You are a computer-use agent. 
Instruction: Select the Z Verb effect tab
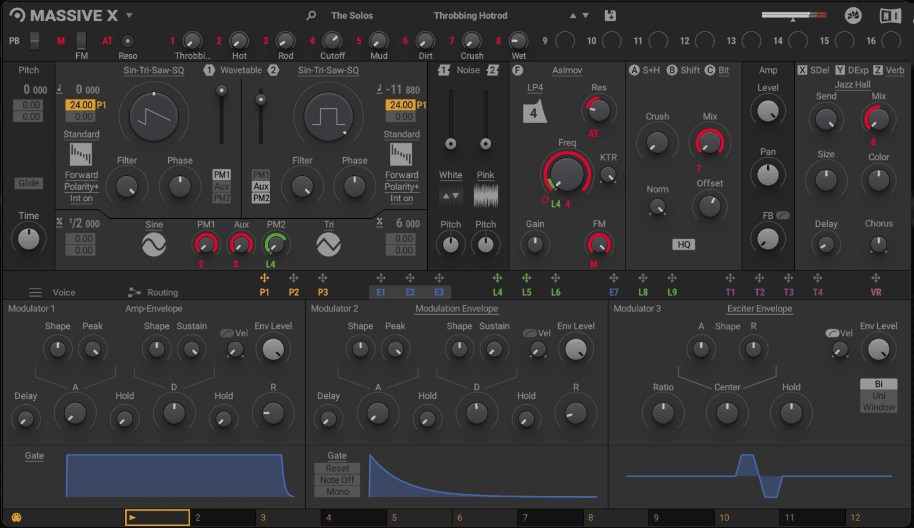pos(889,70)
